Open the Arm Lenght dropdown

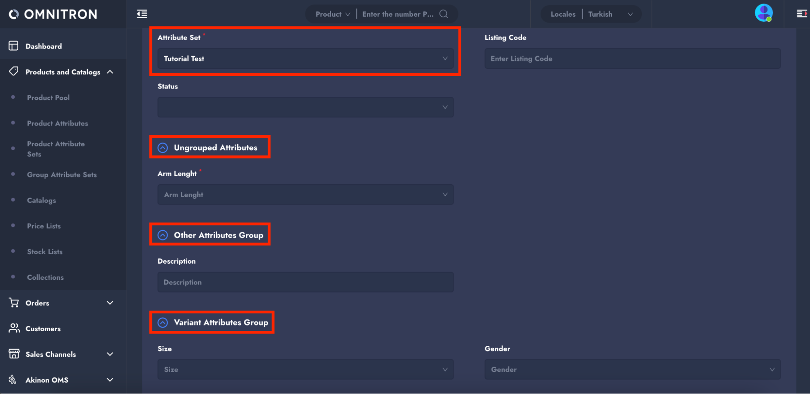click(x=305, y=195)
